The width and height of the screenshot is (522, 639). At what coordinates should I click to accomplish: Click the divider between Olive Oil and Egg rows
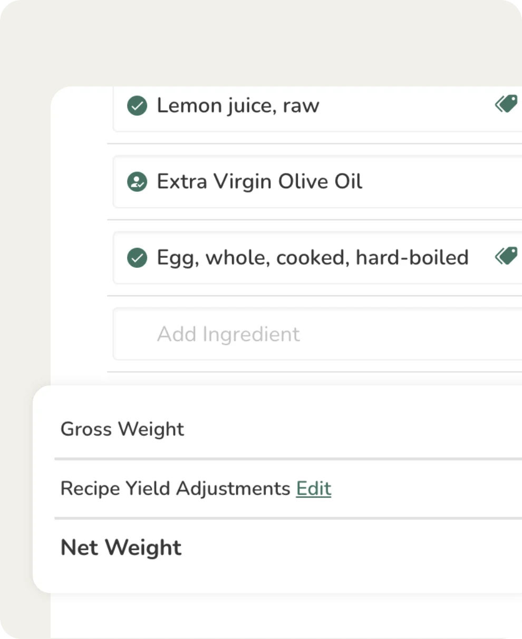[x=314, y=220]
